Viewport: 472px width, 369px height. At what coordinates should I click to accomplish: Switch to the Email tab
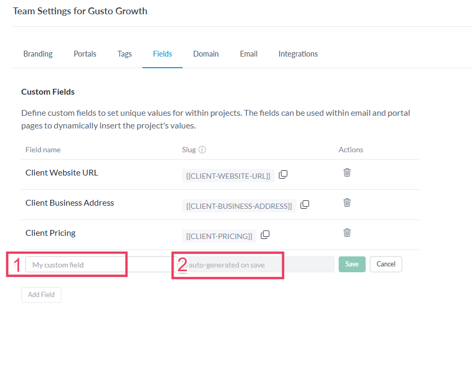(x=249, y=54)
